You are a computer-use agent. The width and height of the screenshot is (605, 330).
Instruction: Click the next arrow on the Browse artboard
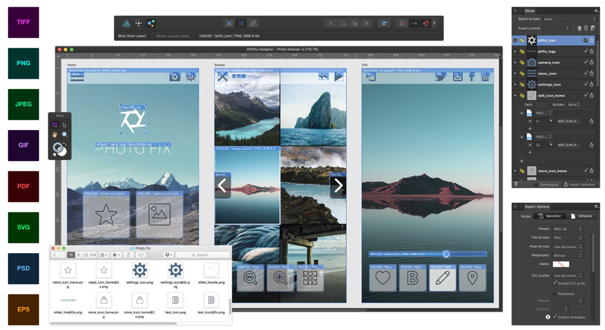pyautogui.click(x=338, y=186)
